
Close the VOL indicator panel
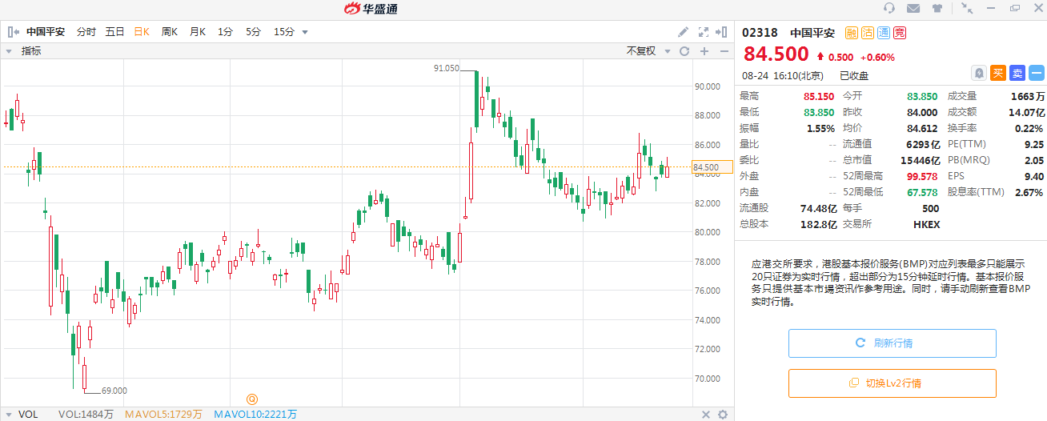point(705,414)
